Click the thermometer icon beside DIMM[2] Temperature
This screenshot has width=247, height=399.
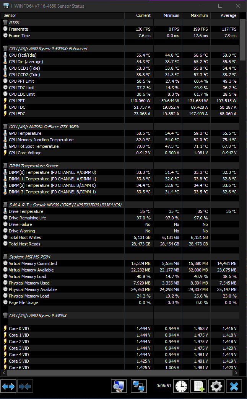tap(5, 185)
